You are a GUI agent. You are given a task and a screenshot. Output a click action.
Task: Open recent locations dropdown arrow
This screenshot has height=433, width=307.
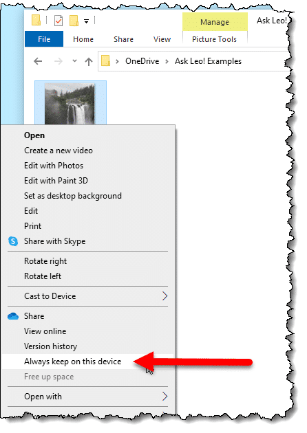74,60
